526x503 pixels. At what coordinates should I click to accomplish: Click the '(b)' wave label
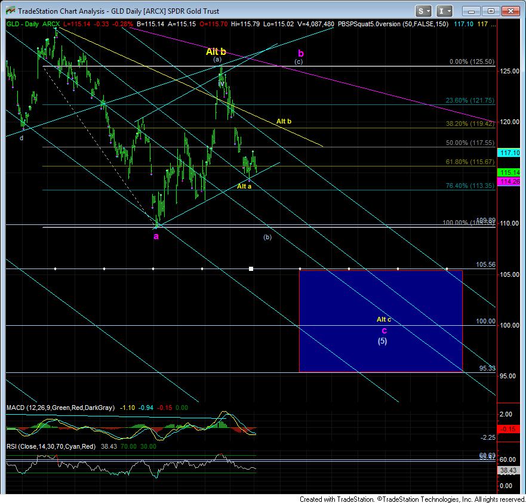pyautogui.click(x=267, y=237)
